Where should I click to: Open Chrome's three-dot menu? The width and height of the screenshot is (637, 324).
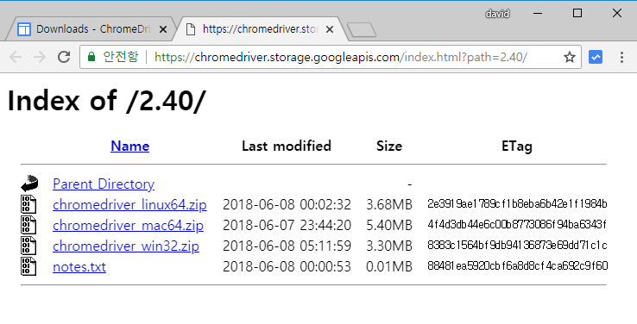[x=621, y=57]
